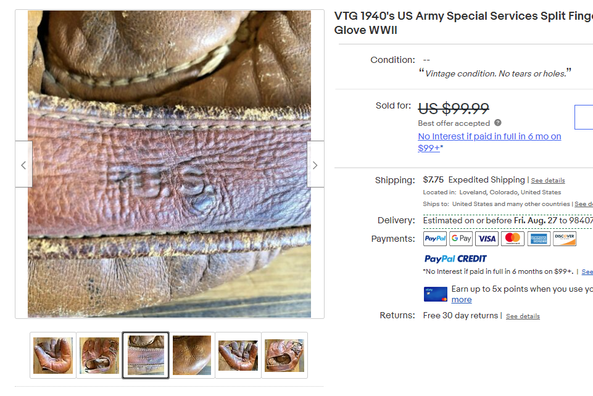Click the PayPal Credit logo
This screenshot has height=396, width=593.
[455, 258]
